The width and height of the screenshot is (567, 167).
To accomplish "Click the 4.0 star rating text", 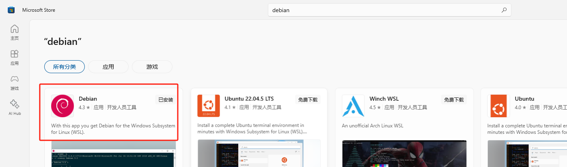I will tap(521, 108).
